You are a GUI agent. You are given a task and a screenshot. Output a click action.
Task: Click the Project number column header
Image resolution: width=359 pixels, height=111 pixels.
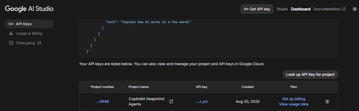[x=102, y=87]
